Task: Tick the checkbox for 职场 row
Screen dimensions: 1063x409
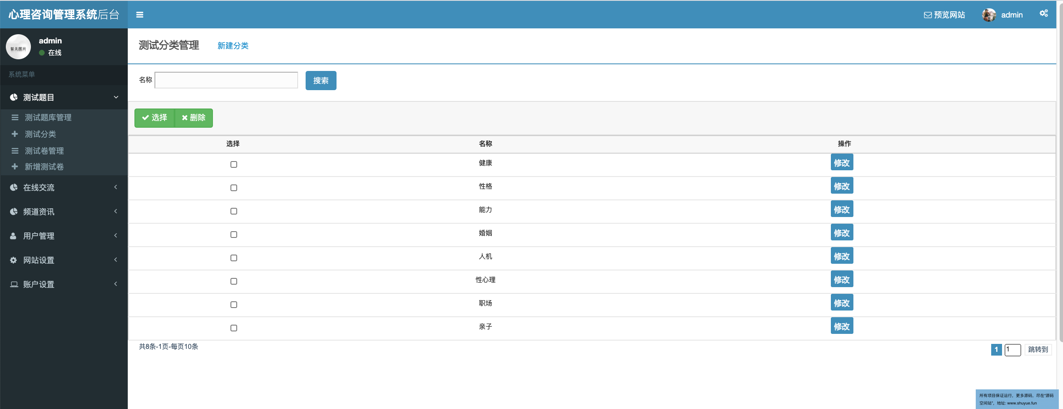Action: [234, 305]
